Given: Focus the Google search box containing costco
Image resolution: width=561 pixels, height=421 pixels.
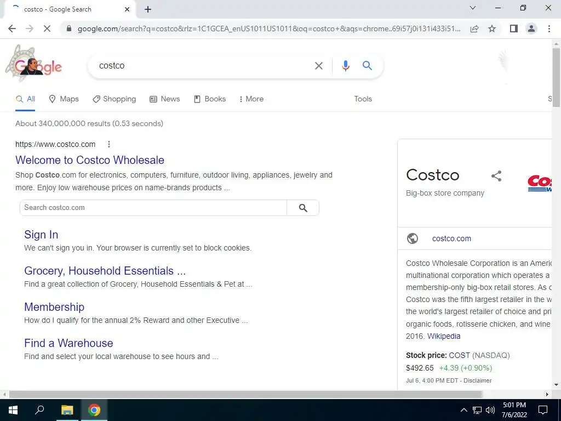Looking at the screenshot, I should point(204,66).
